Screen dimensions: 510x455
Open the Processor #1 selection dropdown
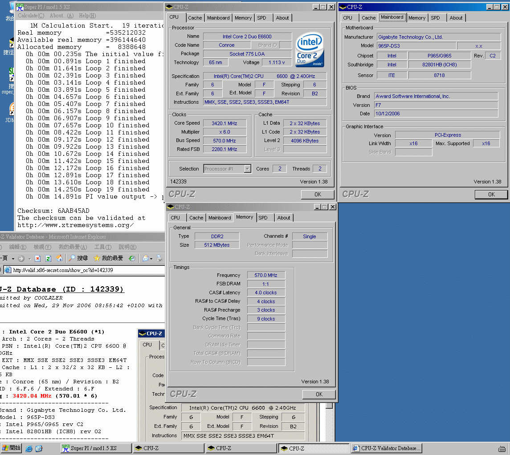248,169
